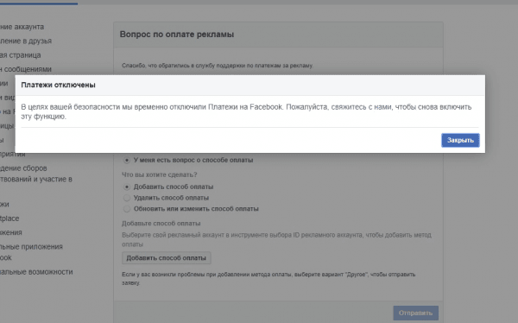The height and width of the screenshot is (323, 518).
Task: Select 'У меня есть вопрос о способе оплаты' radio
Action: (127, 160)
